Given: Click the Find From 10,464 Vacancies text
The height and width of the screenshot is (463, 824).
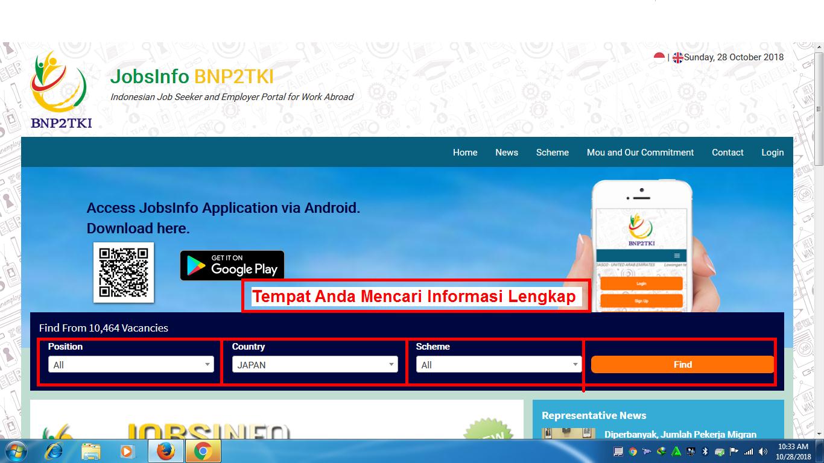Looking at the screenshot, I should click(104, 328).
